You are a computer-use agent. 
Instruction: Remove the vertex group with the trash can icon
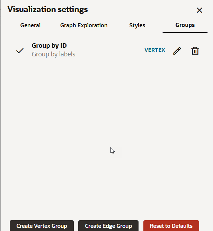195,51
